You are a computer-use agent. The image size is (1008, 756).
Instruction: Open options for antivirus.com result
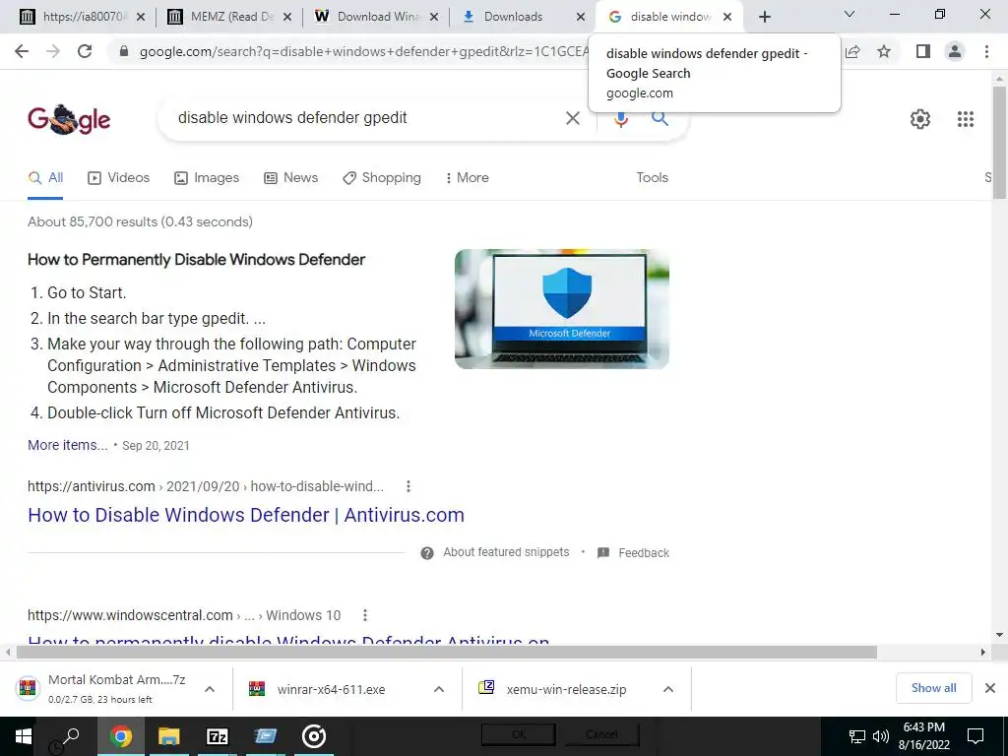(x=409, y=486)
